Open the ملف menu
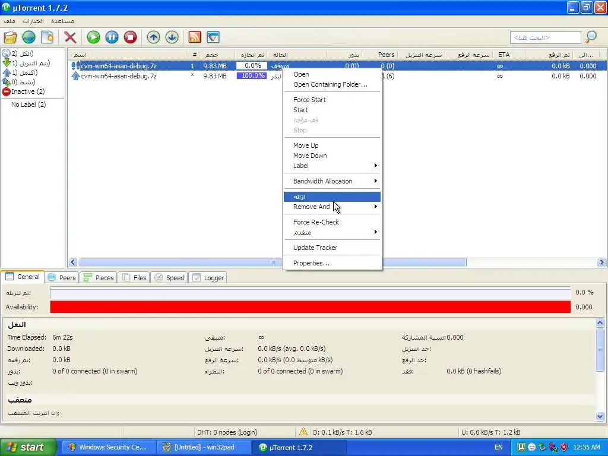This screenshot has height=456, width=608. point(9,21)
